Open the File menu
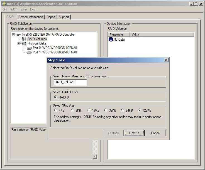 tap(5, 9)
